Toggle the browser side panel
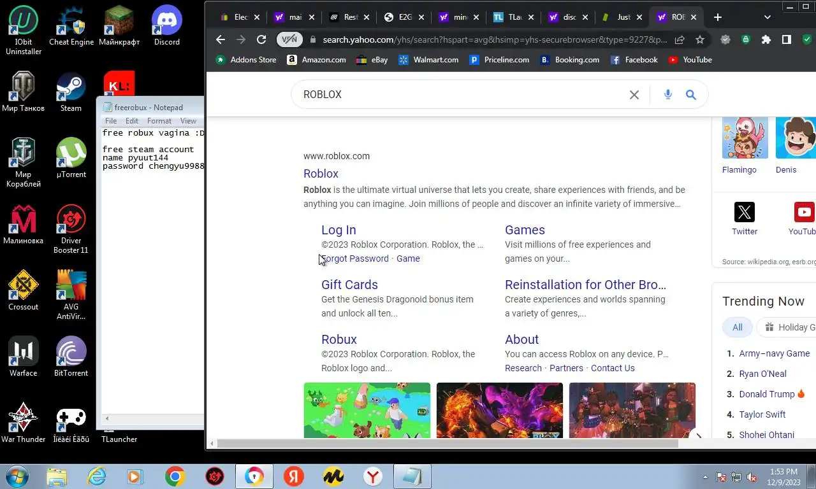Image resolution: width=816 pixels, height=489 pixels. tap(787, 39)
